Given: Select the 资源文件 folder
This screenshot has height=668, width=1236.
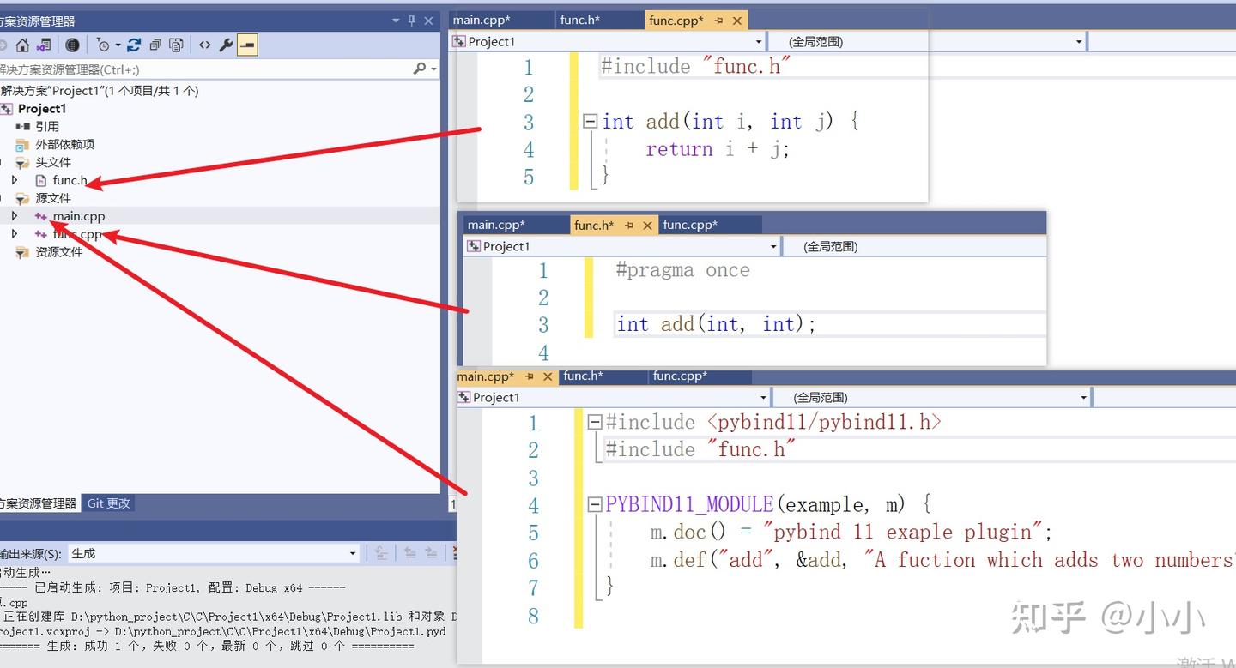Looking at the screenshot, I should [59, 252].
